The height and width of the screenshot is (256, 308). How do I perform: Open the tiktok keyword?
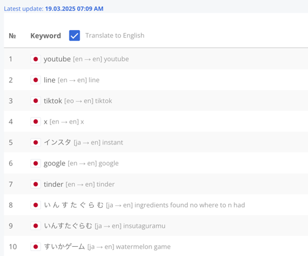click(x=53, y=101)
